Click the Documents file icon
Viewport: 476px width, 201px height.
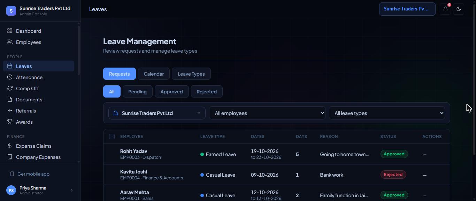click(10, 100)
